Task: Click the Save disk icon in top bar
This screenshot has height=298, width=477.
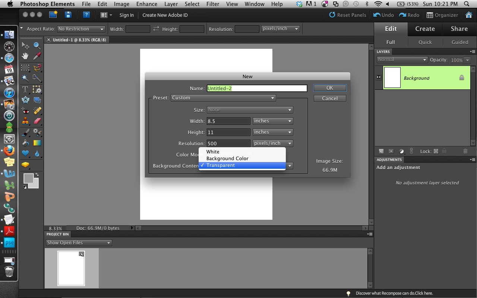Action: [x=68, y=15]
